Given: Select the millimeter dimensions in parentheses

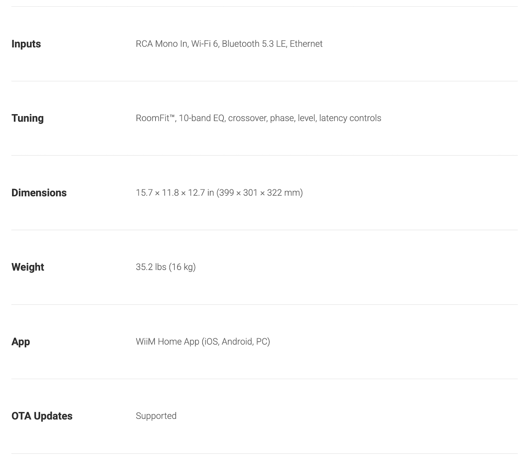Looking at the screenshot, I should click(260, 193).
